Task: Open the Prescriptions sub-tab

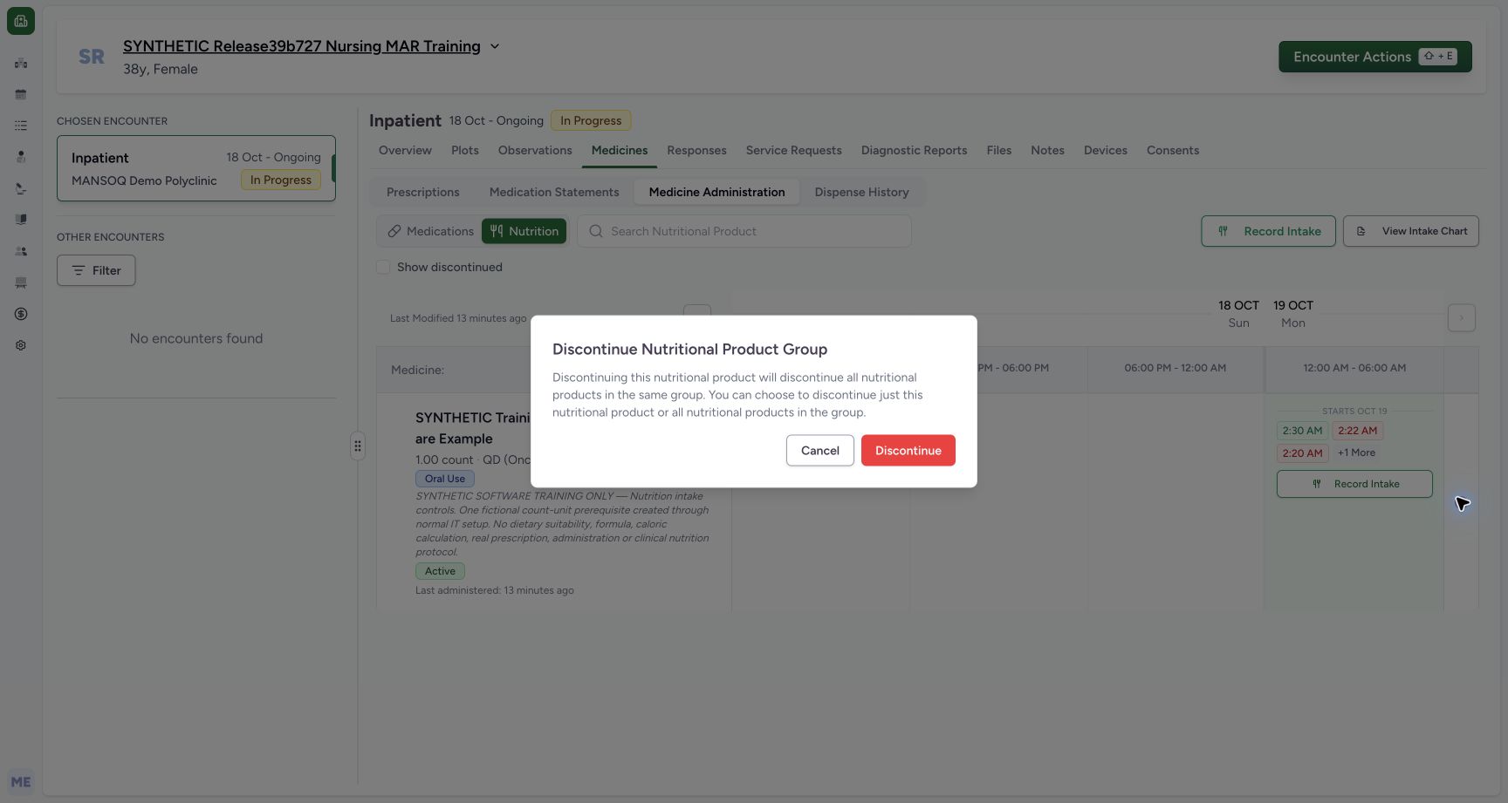Action: click(423, 192)
